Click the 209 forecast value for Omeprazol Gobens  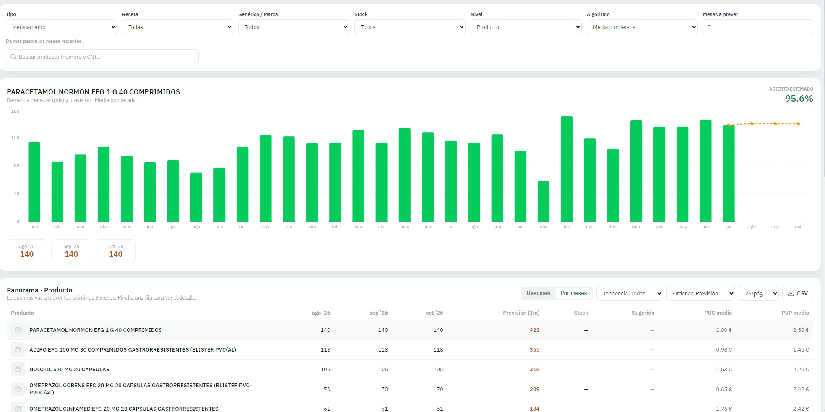coord(534,389)
